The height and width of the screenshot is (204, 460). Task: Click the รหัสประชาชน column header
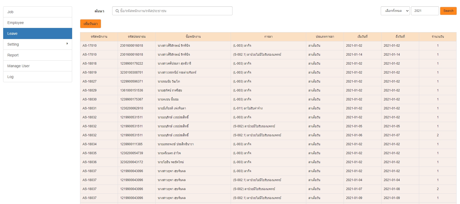(137, 37)
